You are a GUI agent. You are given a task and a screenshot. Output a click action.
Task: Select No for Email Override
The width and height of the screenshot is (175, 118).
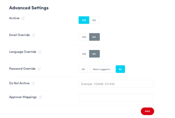tap(94, 37)
